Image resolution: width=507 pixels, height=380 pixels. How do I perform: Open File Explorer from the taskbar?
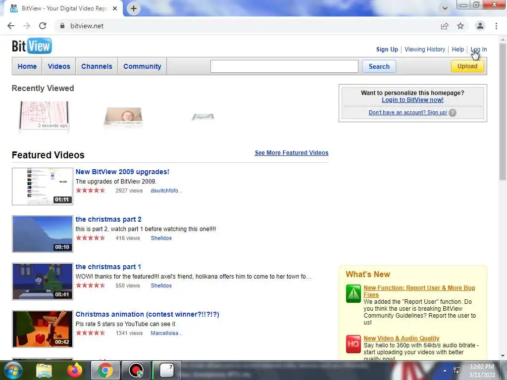44,370
